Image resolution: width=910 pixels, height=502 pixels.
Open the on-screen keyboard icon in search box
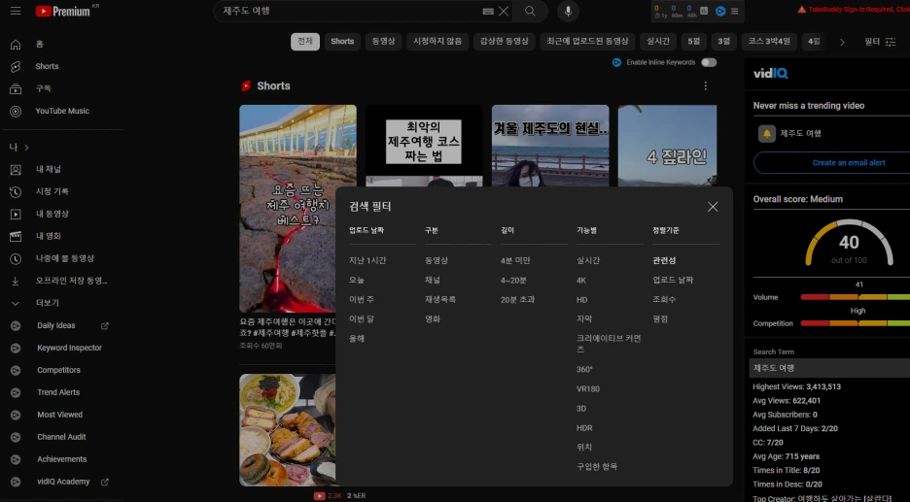coord(488,11)
